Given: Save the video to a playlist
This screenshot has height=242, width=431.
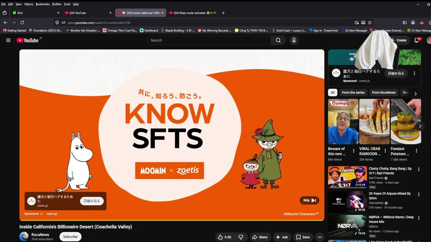Looking at the screenshot, I should coord(303,237).
